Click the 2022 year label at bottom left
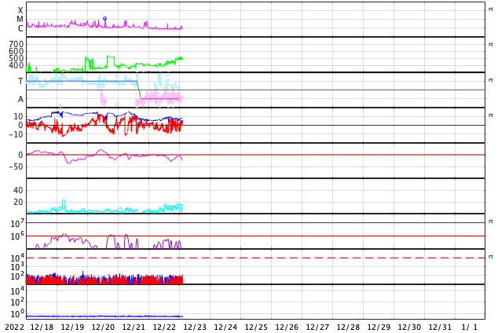The height and width of the screenshot is (333, 498). [15, 327]
